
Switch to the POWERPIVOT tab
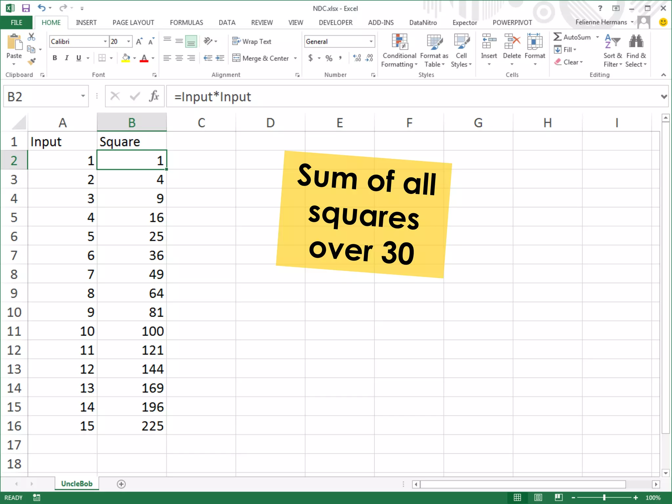(512, 23)
